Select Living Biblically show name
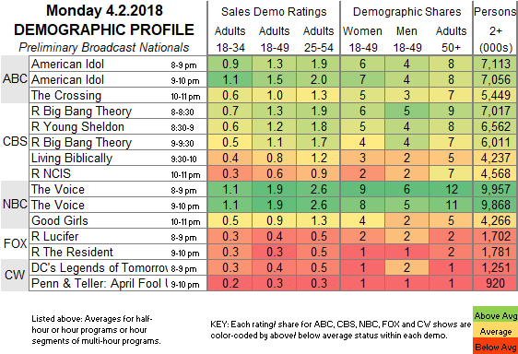The image size is (518, 354). [72, 159]
